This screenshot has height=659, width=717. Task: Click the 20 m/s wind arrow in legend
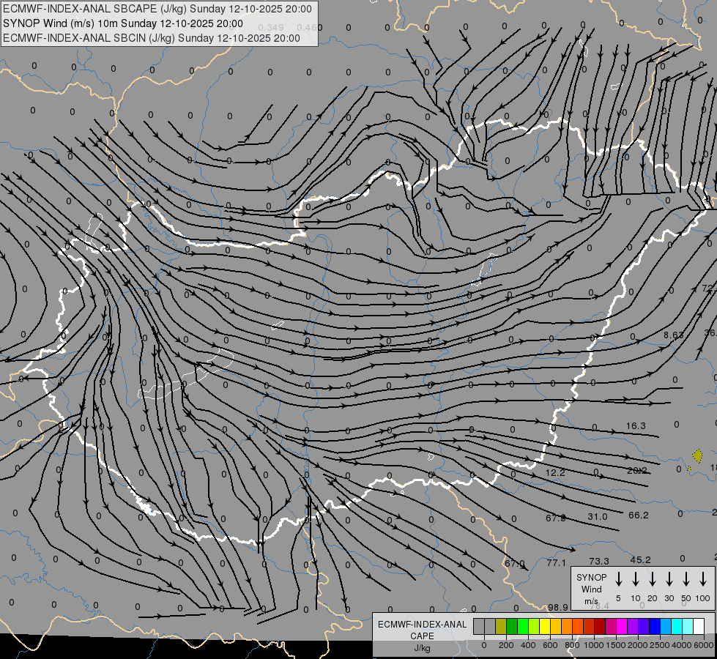[x=652, y=579]
